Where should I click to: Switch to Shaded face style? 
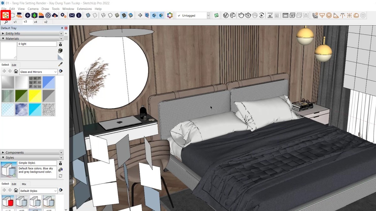pos(117,15)
